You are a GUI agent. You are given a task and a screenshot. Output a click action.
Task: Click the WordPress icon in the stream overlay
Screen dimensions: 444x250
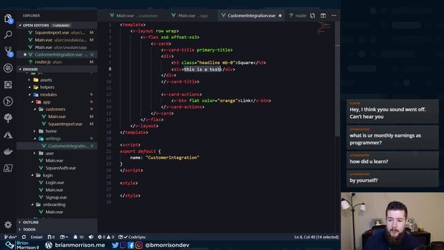click(49, 245)
